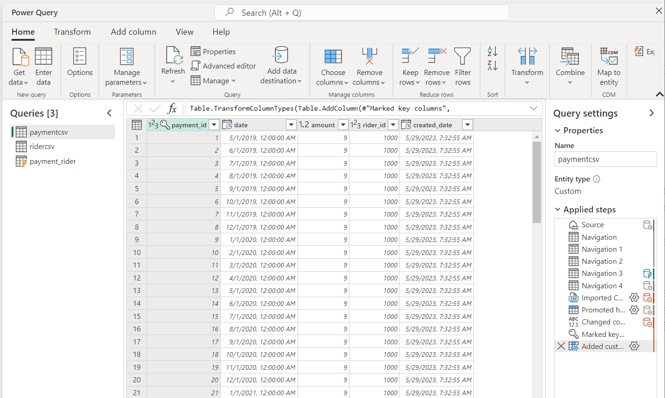Screen dimensions: 665x398
Task: Expand the formula bar with chevron
Action: point(534,108)
